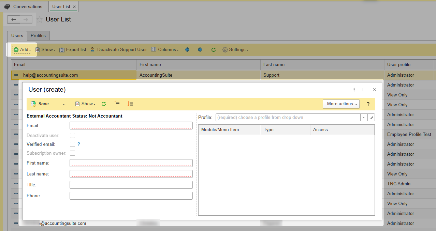Switch to the Profiles tab
Screen dimensions: 436x231
pyautogui.click(x=38, y=35)
